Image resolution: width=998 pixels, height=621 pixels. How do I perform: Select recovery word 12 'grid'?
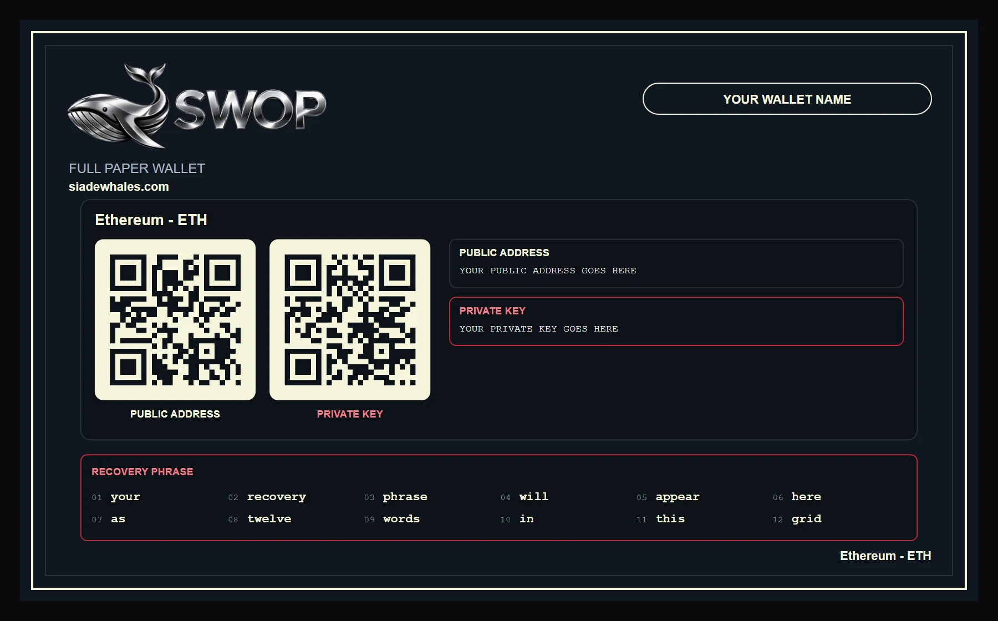806,519
